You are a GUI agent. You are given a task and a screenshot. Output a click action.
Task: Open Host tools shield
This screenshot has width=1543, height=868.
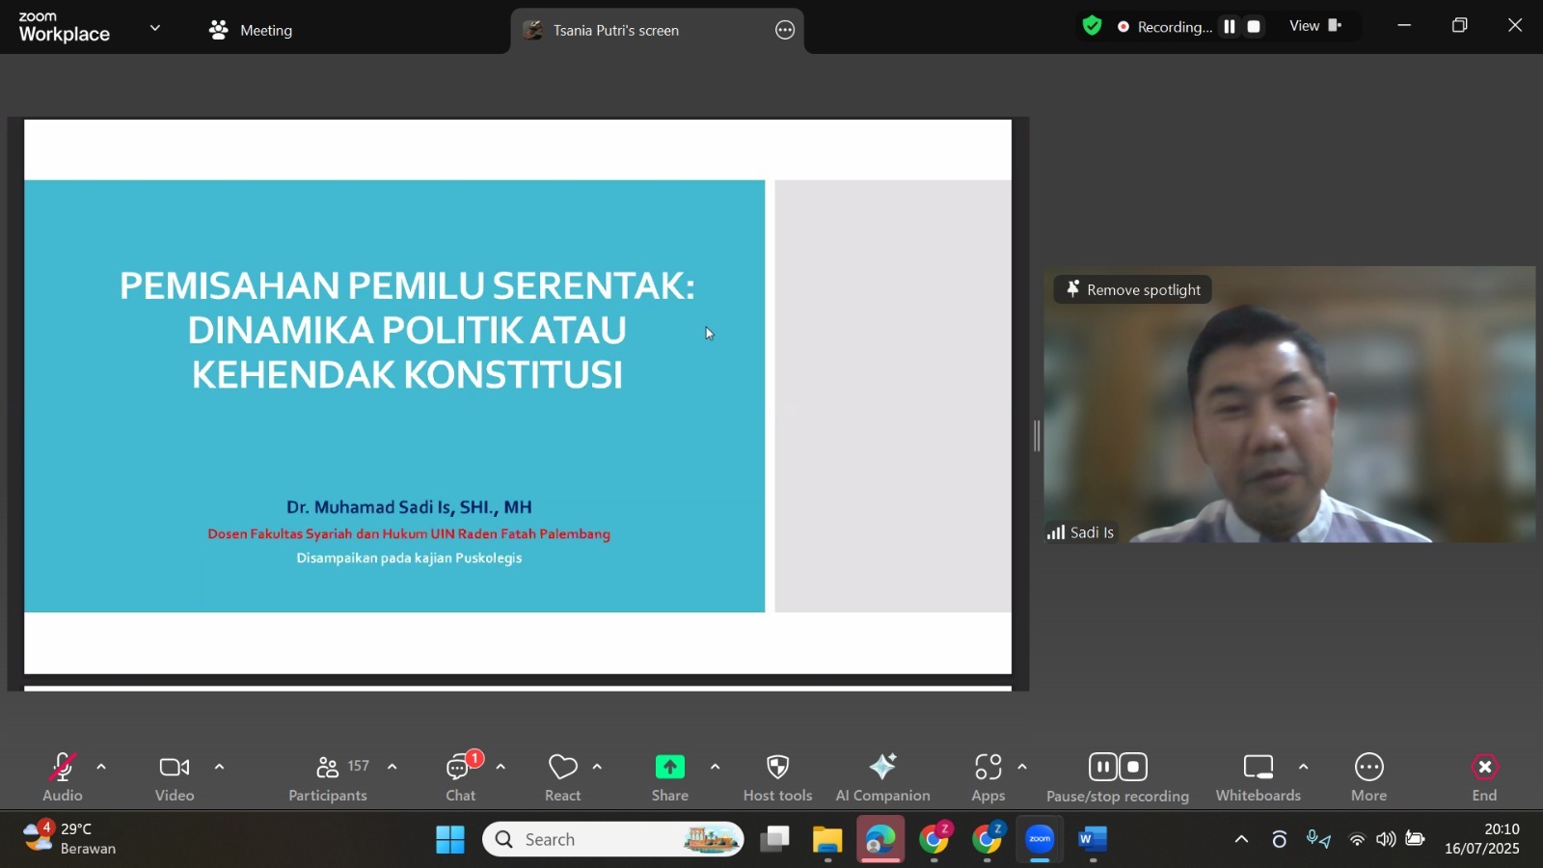(x=777, y=777)
